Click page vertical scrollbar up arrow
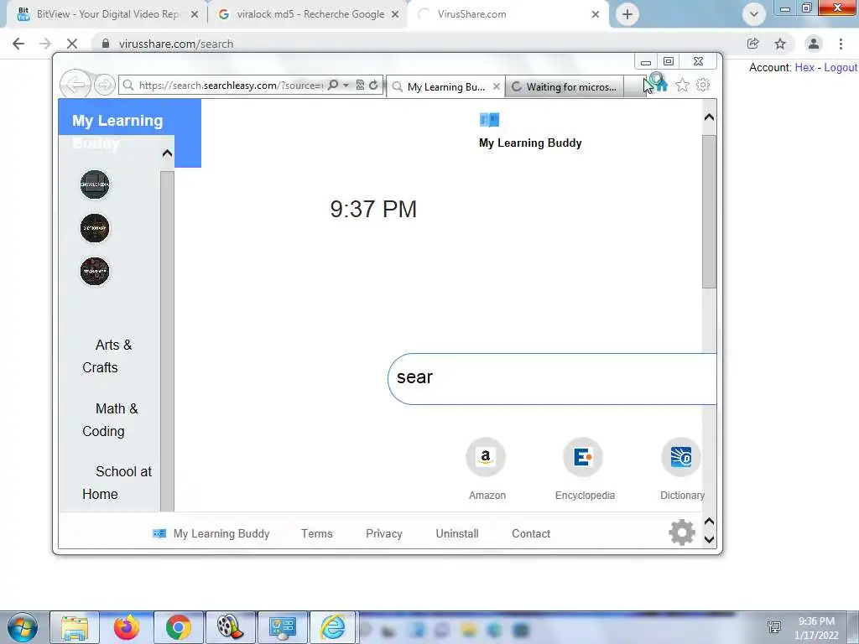This screenshot has height=644, width=859. coord(709,117)
